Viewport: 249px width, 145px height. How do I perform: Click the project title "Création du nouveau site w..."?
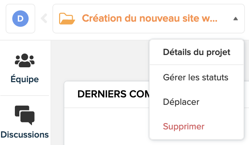pyautogui.click(x=150, y=18)
